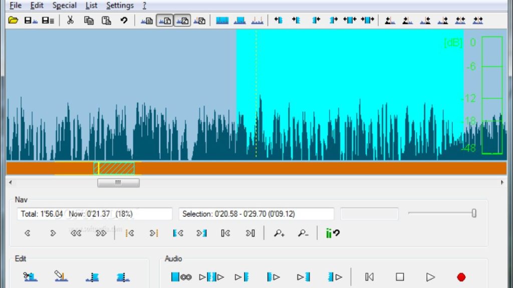The image size is (513, 288).
Task: Click the horizontal scrollbar thumb below waveform
Action: tap(118, 183)
